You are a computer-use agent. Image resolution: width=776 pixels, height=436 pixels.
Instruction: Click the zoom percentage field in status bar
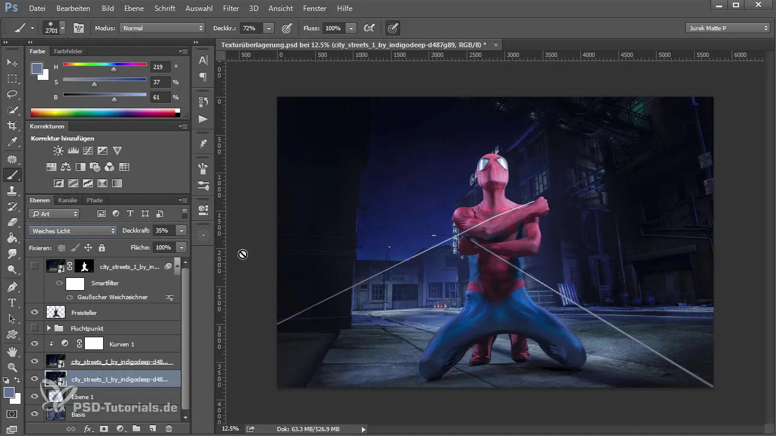(230, 429)
